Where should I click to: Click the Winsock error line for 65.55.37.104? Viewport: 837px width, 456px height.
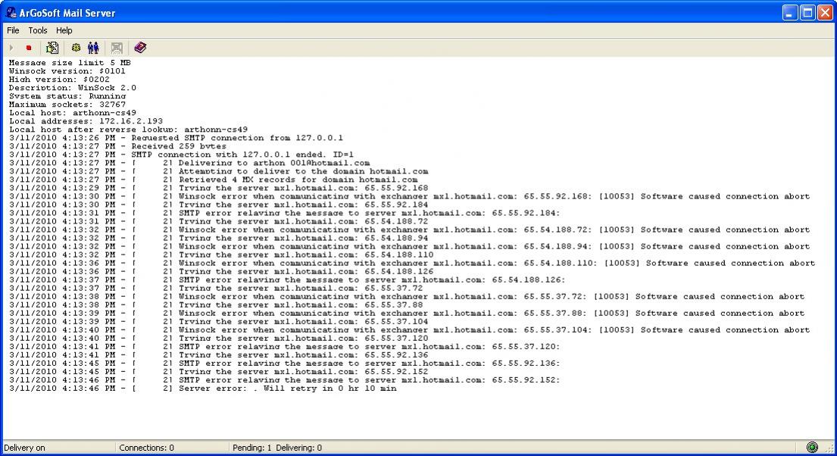(410, 330)
